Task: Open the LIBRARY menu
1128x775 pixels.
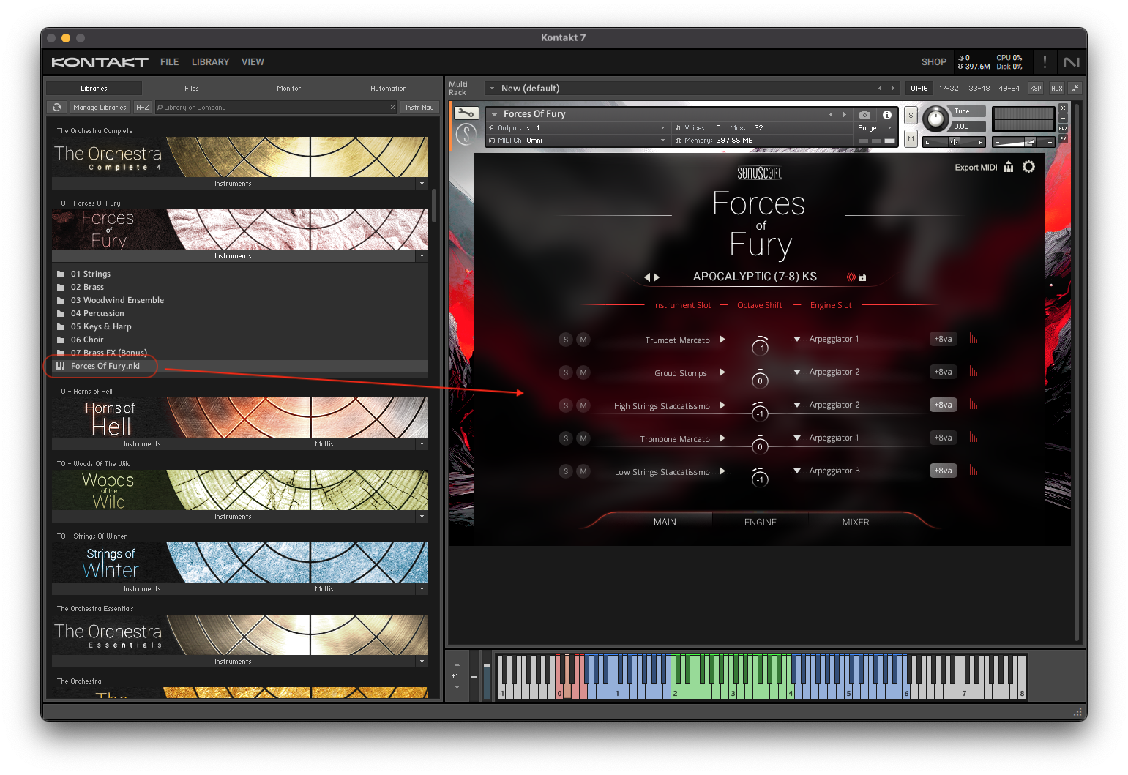Action: click(210, 62)
